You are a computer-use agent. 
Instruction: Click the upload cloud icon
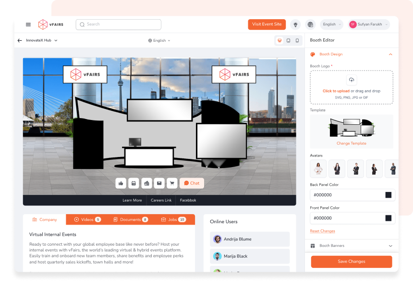click(352, 80)
